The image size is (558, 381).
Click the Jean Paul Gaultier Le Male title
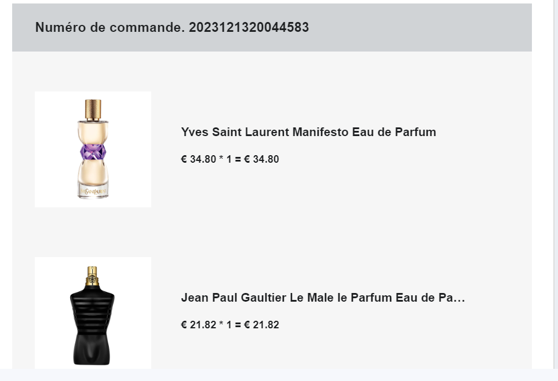pos(323,298)
